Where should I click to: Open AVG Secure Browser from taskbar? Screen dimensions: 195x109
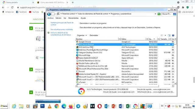coord(135,106)
